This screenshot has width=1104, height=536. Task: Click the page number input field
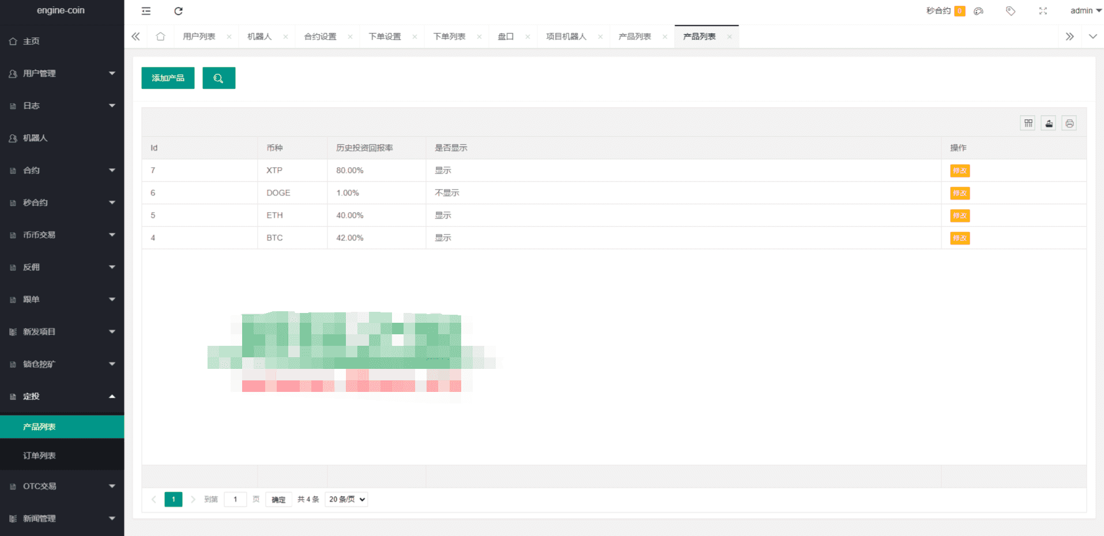[x=235, y=500]
